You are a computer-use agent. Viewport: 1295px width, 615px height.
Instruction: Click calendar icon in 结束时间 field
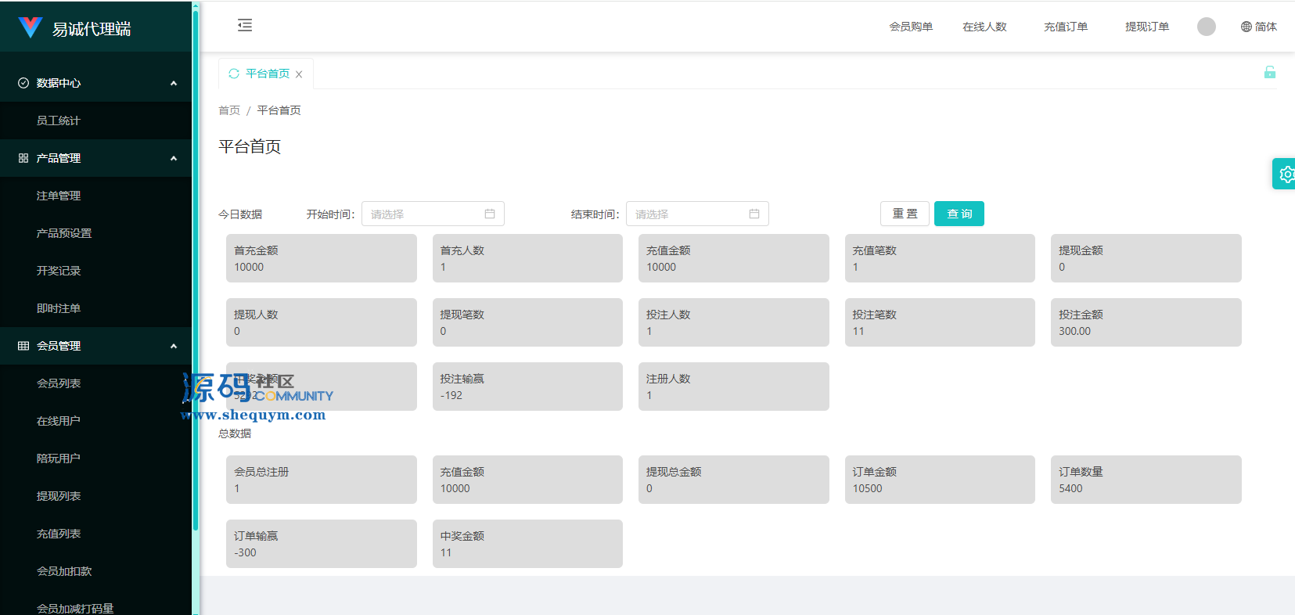click(754, 214)
